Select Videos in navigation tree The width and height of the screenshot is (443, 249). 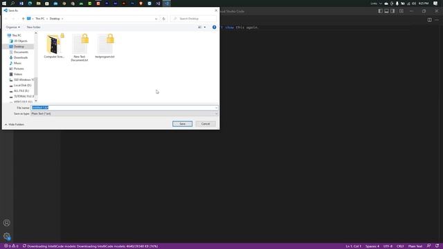tap(18, 74)
